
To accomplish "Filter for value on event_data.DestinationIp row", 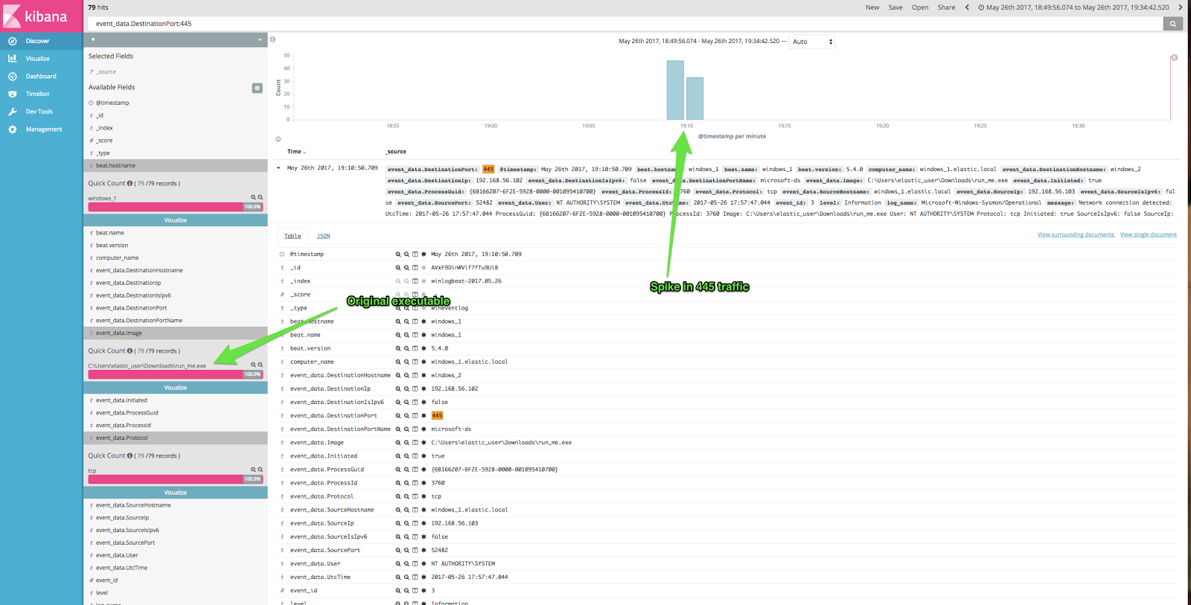I will click(x=398, y=389).
